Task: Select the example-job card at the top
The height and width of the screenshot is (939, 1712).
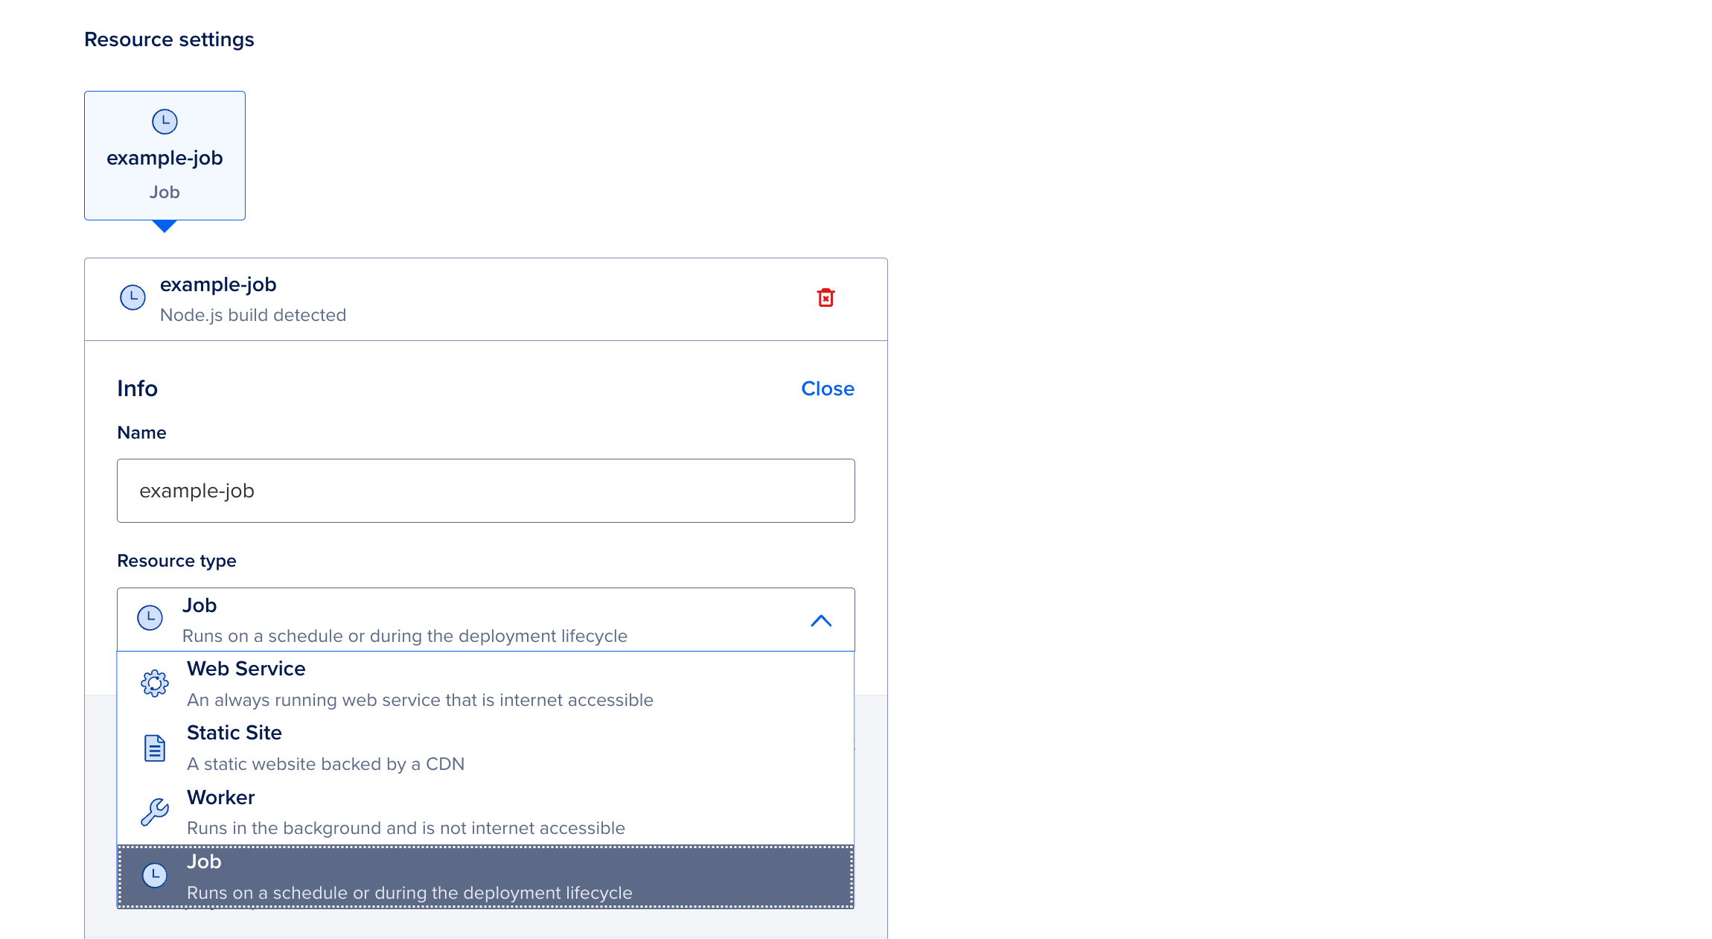Action: coord(165,156)
